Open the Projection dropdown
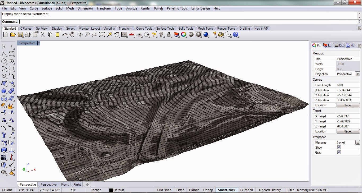This screenshot has height=193, width=362. pos(357,74)
